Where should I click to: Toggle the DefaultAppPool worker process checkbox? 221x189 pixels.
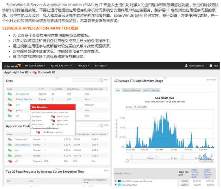pyautogui.click(x=116, y=185)
